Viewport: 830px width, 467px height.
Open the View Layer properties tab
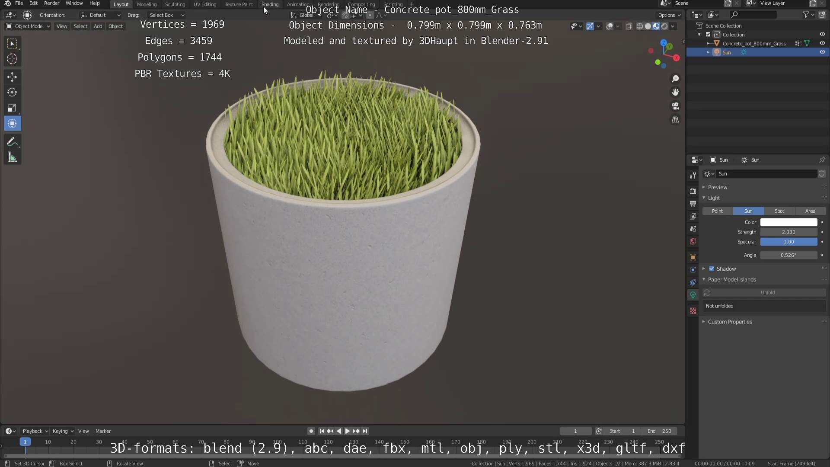point(693,216)
